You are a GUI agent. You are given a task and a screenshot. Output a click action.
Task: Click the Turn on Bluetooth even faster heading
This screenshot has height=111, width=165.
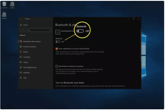[70, 83]
